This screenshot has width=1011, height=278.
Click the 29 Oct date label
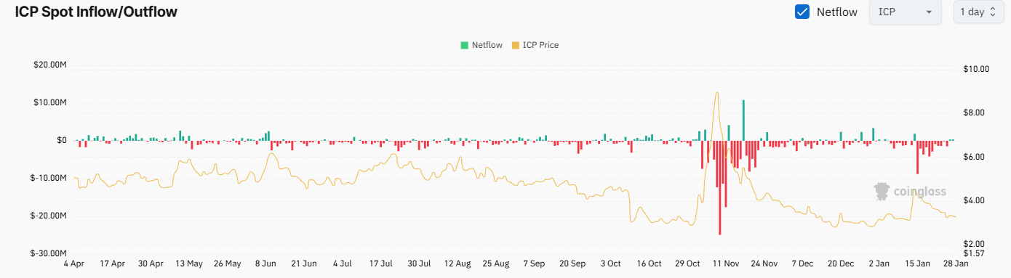(687, 263)
